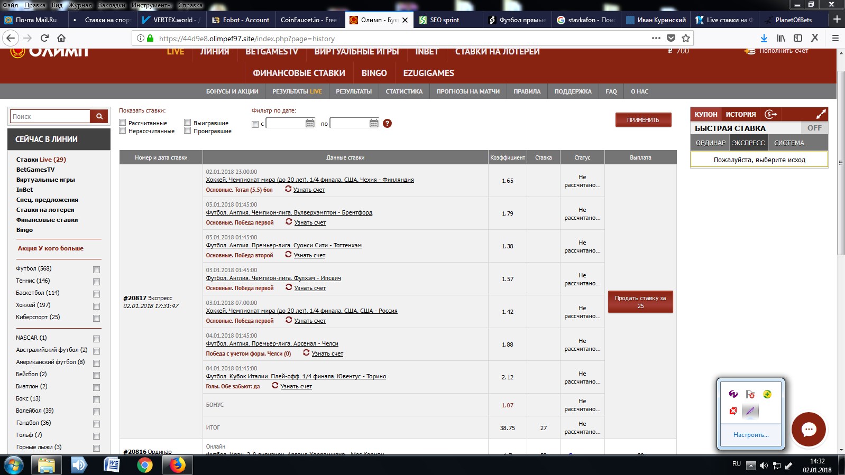Image resolution: width=845 pixels, height=475 pixels.
Task: Refresh score icon for Арсенал - Челси bet
Action: click(x=306, y=352)
